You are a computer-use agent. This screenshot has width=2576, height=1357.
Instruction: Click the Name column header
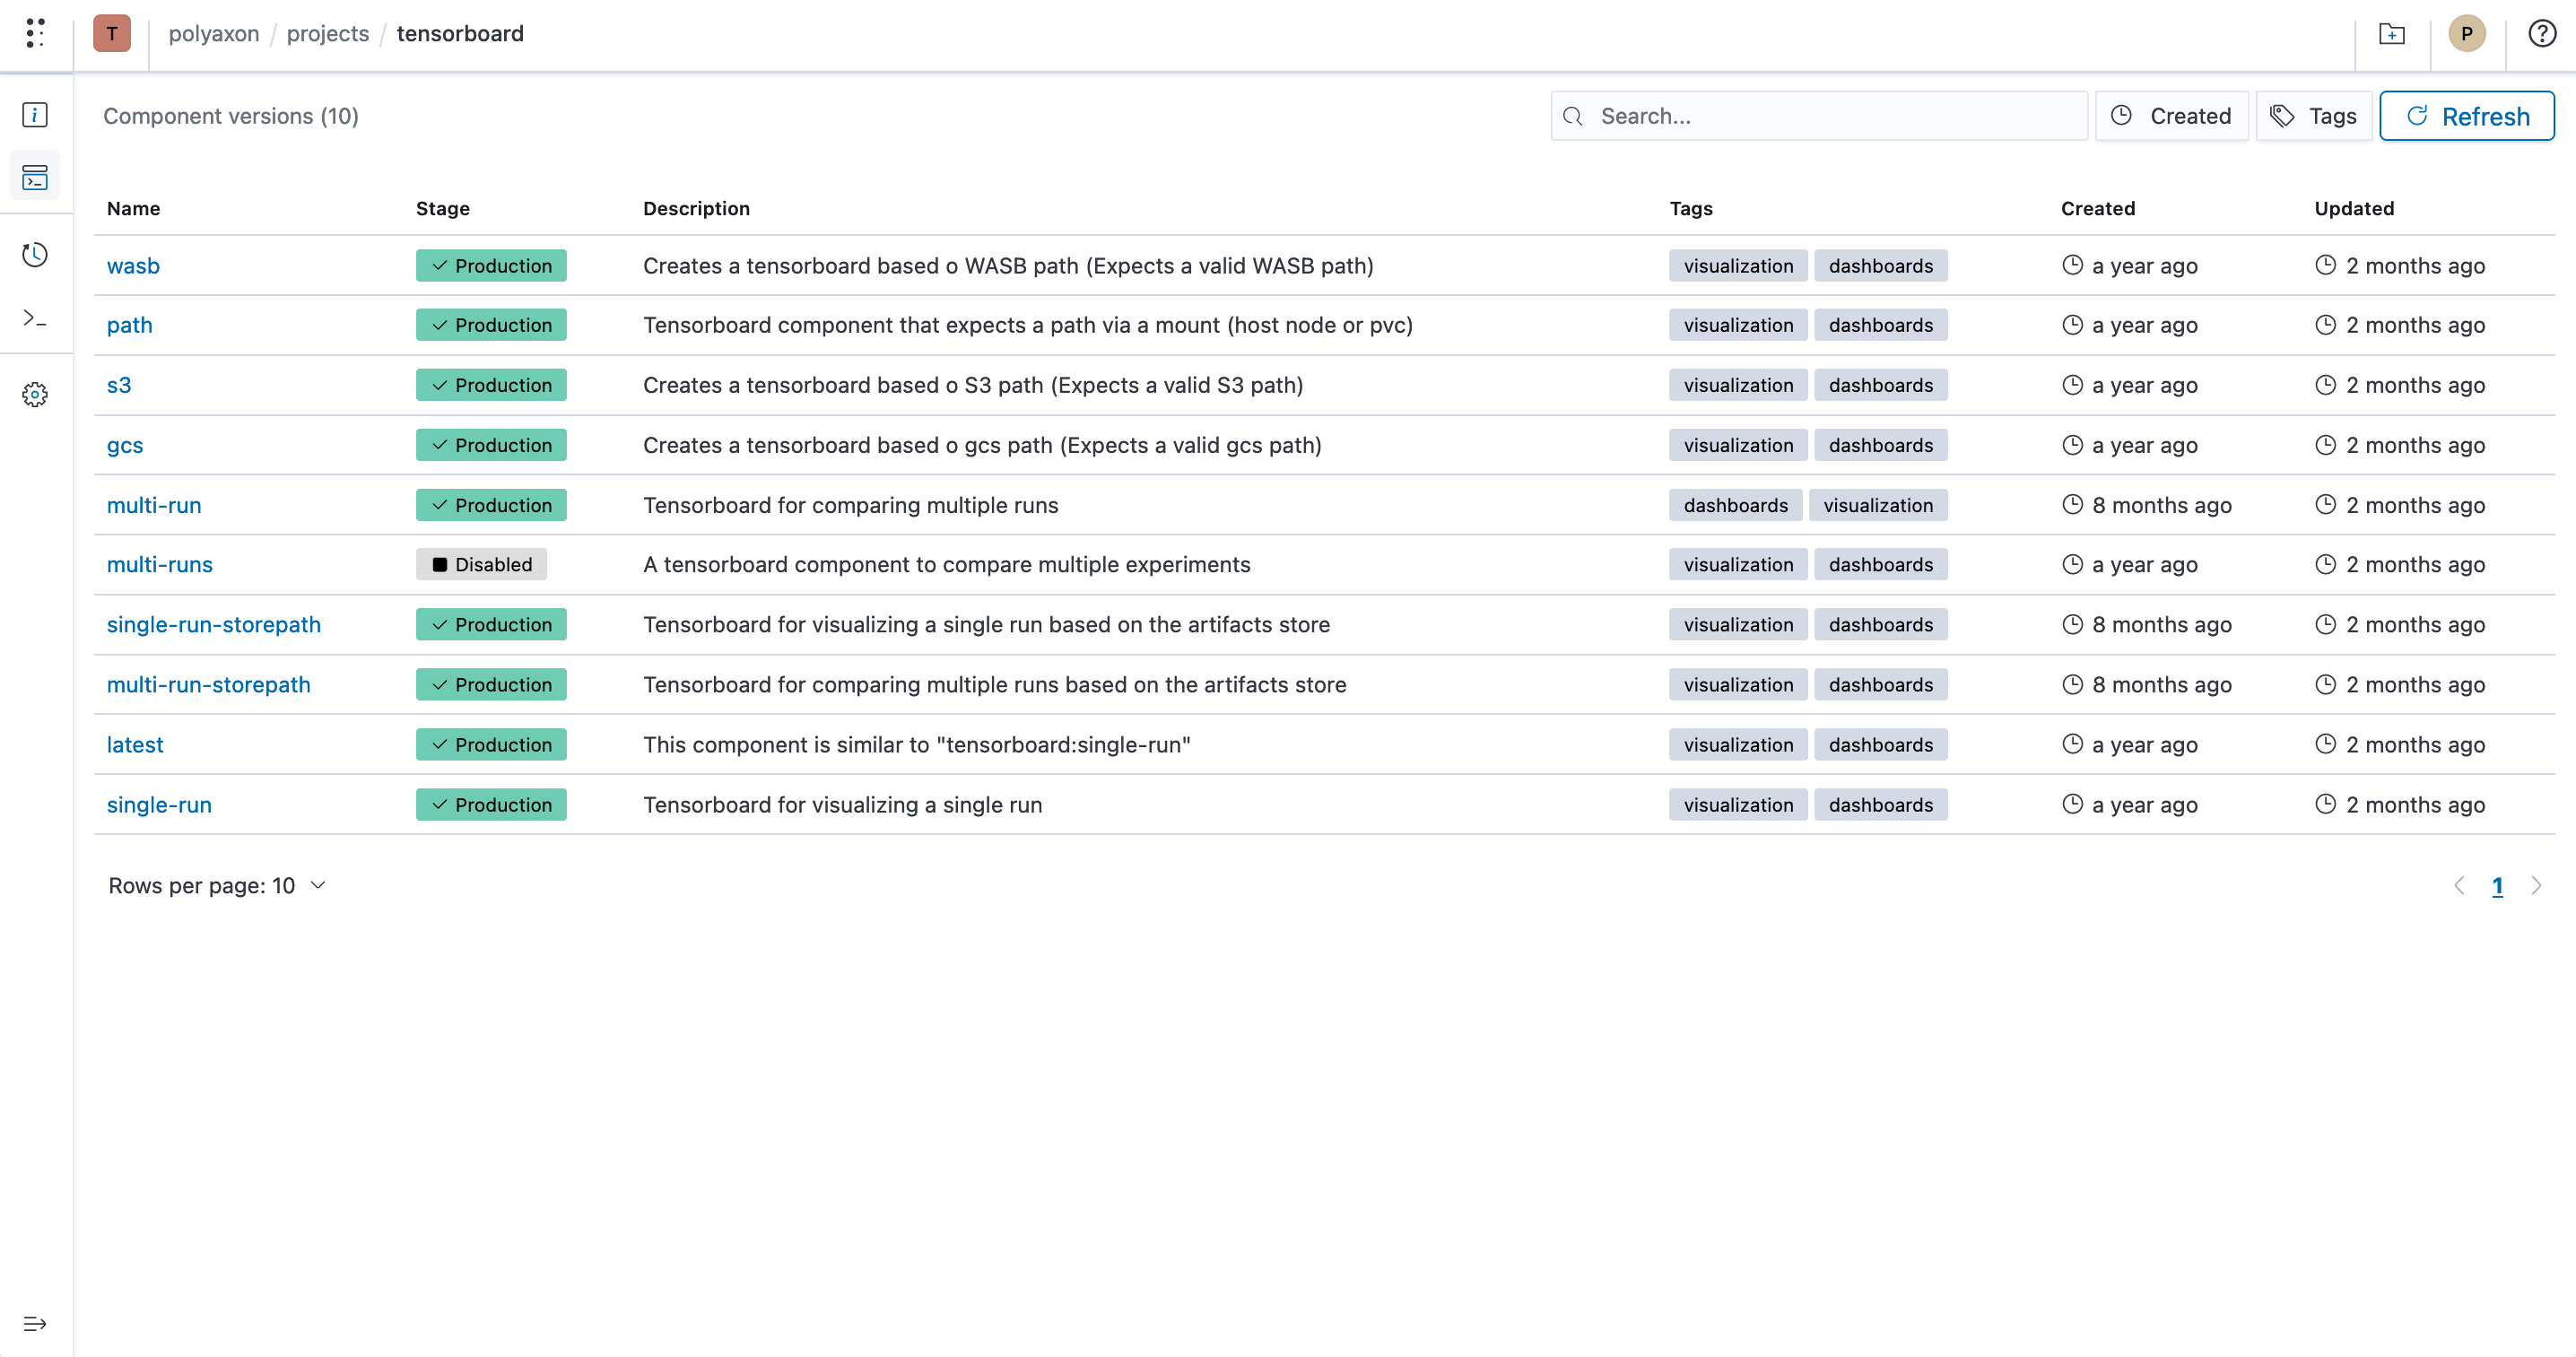(133, 208)
